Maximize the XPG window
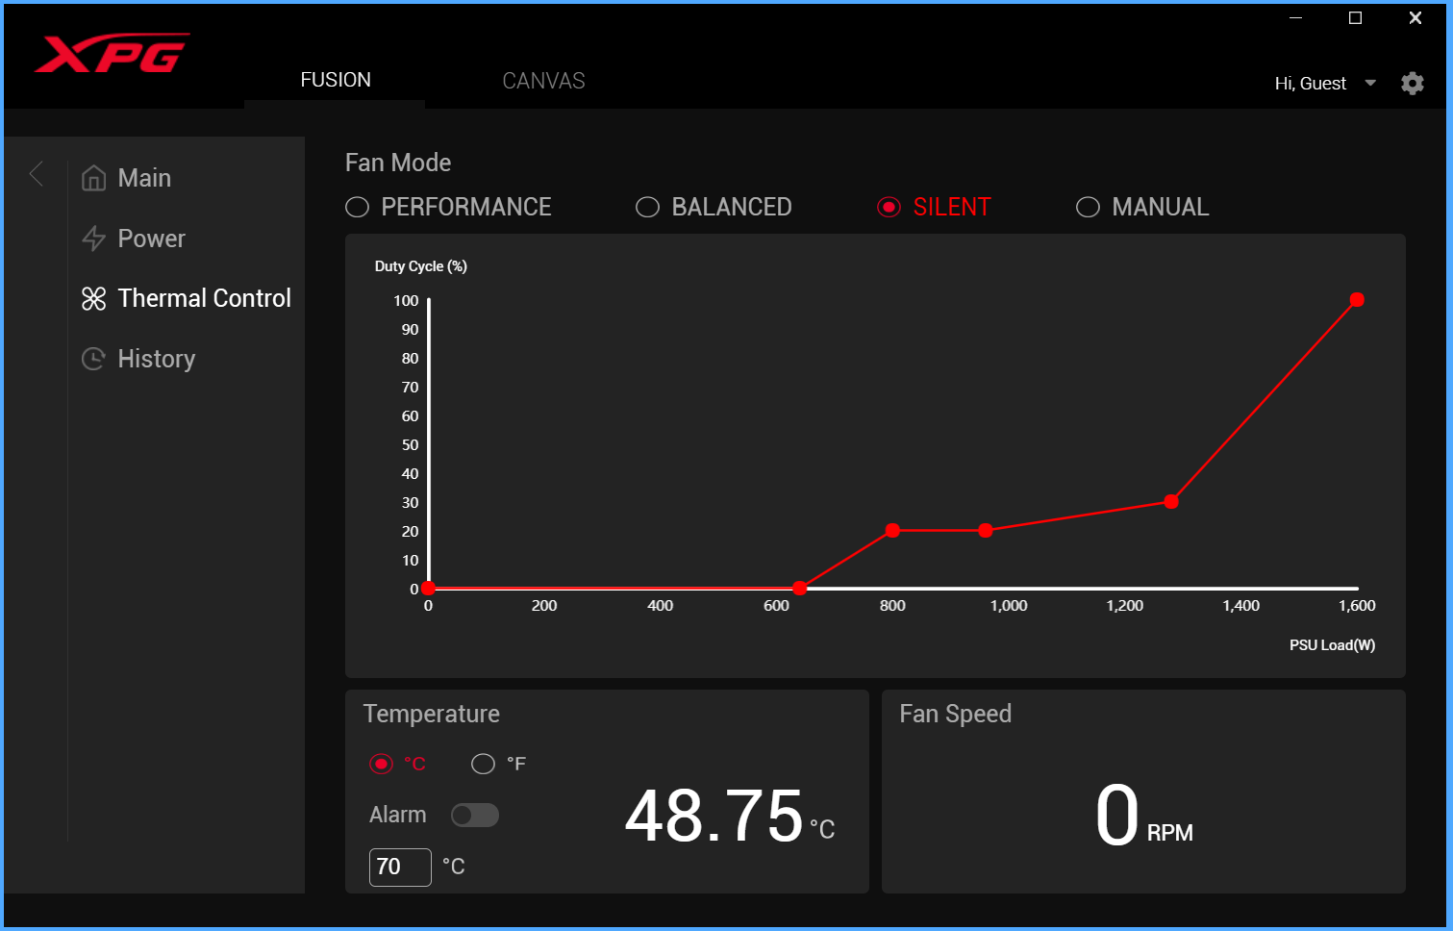The width and height of the screenshot is (1453, 931). (1355, 18)
